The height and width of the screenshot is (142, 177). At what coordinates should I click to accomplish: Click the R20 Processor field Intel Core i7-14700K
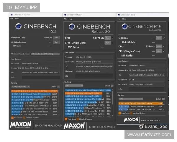[x=94, y=57]
